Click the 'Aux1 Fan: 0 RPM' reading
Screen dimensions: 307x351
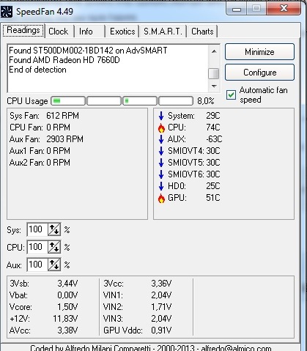click(x=40, y=151)
